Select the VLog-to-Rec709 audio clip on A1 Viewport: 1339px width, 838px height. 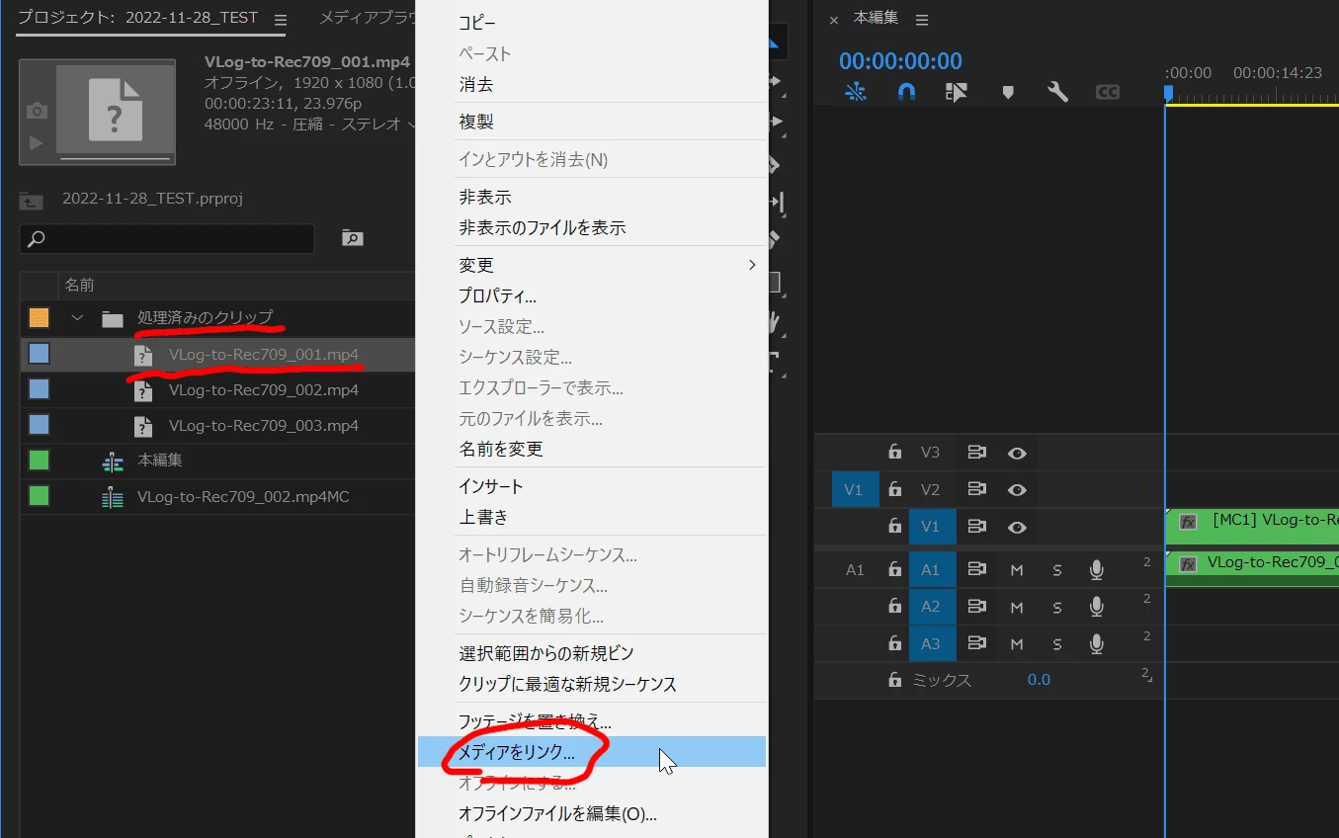(x=1252, y=569)
